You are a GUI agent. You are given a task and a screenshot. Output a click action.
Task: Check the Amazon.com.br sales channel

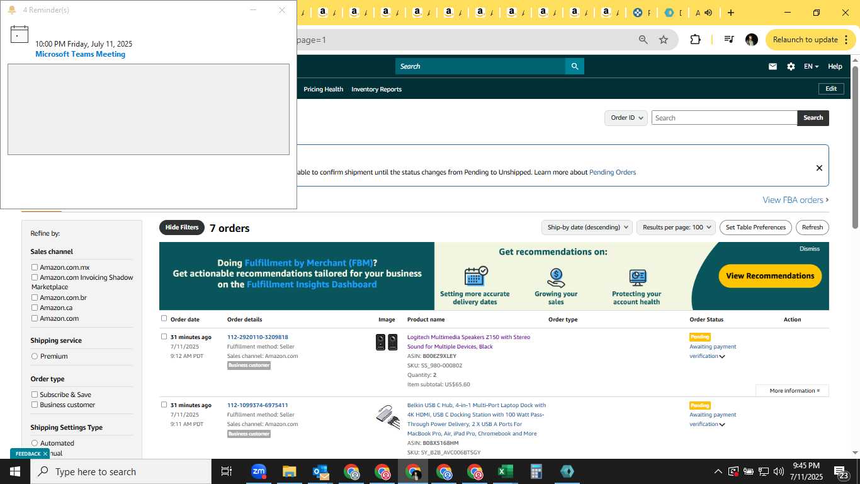[x=35, y=297]
